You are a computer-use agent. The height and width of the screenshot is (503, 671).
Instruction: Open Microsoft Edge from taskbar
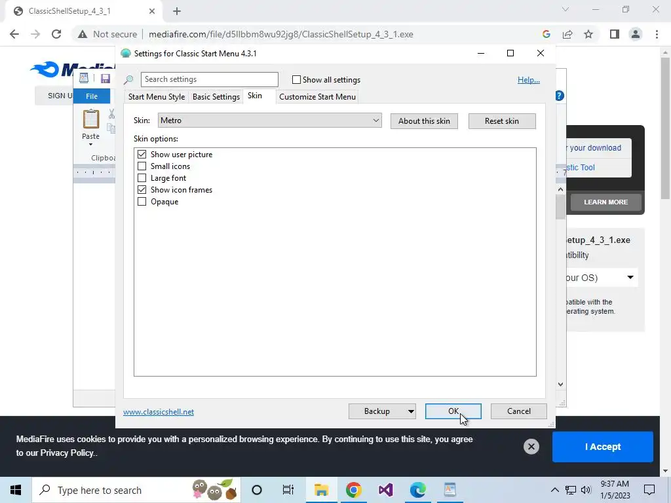[x=417, y=490]
